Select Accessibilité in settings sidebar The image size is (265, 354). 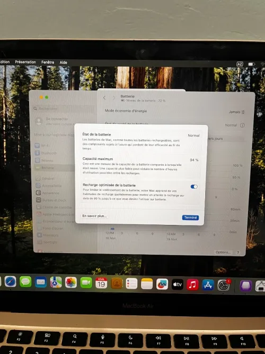(54, 186)
